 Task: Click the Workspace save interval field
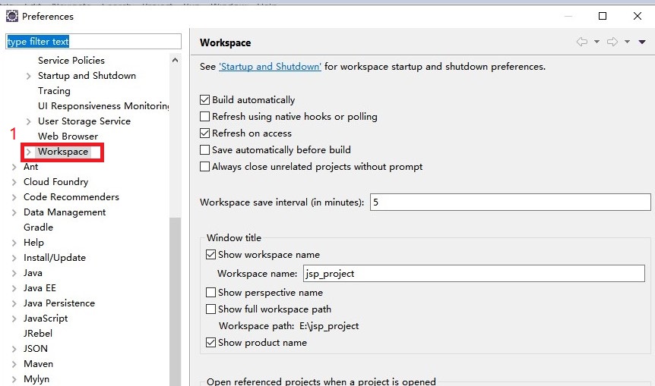coord(511,202)
